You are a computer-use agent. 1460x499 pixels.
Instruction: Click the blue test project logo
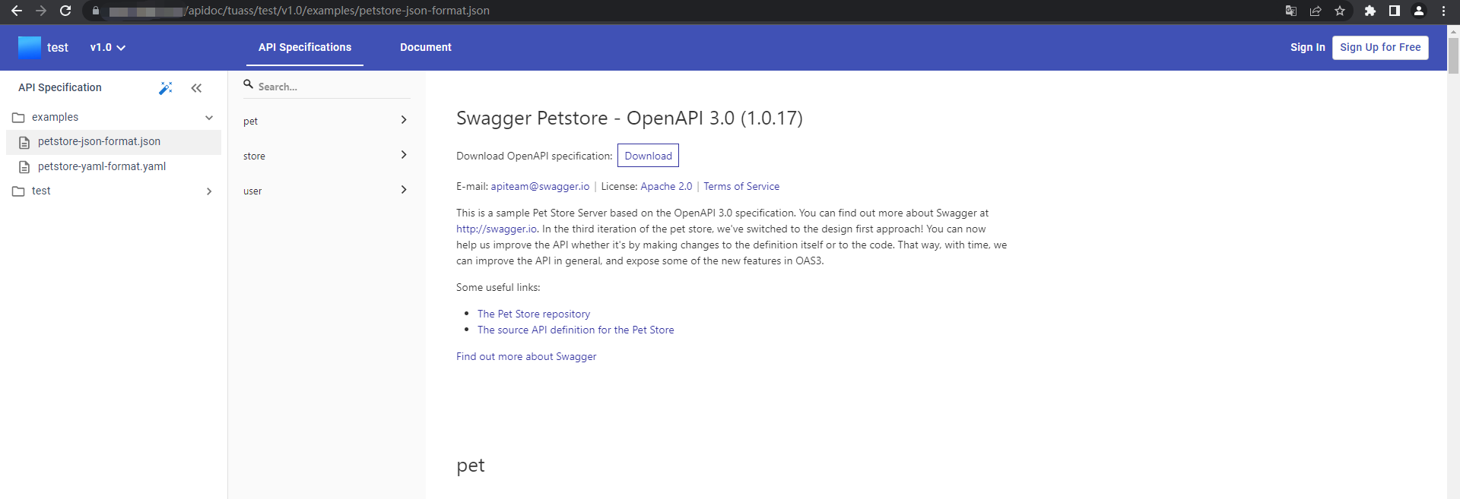30,47
